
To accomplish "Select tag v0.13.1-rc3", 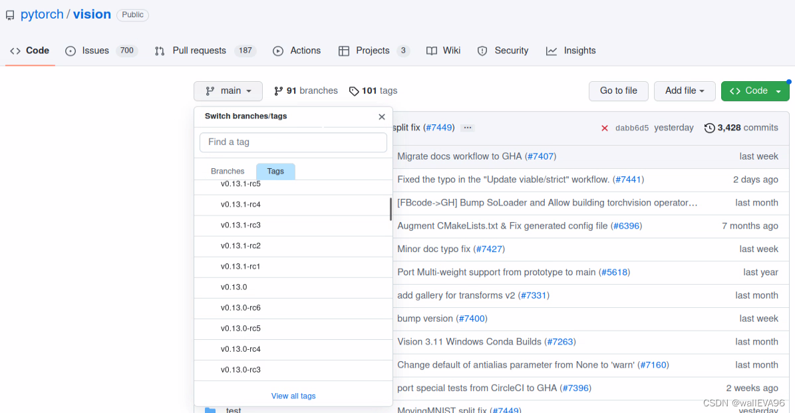I will pos(292,225).
